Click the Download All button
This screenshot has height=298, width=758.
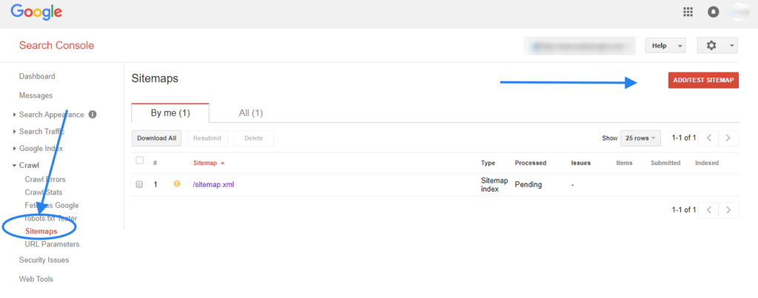(x=157, y=138)
